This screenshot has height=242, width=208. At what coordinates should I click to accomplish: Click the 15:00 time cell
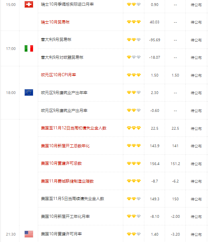11,5
